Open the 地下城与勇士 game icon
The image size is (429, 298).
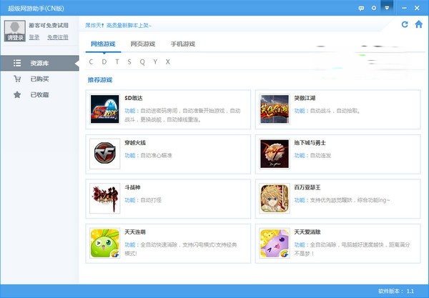[275, 154]
